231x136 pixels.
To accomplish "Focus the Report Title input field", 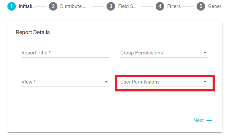I will (x=65, y=53).
